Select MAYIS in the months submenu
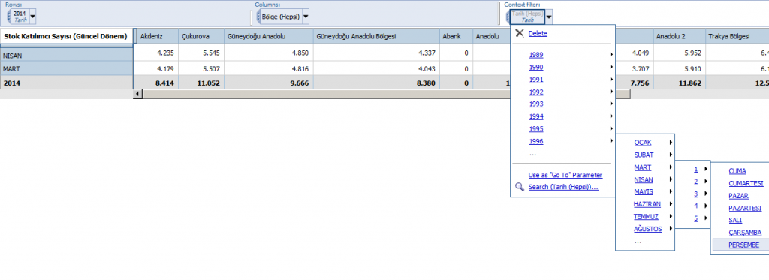 tap(644, 191)
